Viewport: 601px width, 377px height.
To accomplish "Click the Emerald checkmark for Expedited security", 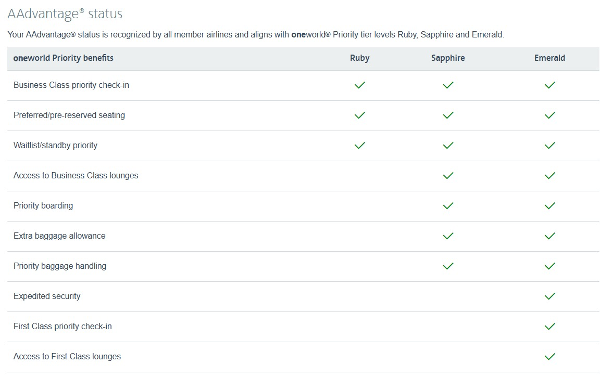I will (549, 296).
